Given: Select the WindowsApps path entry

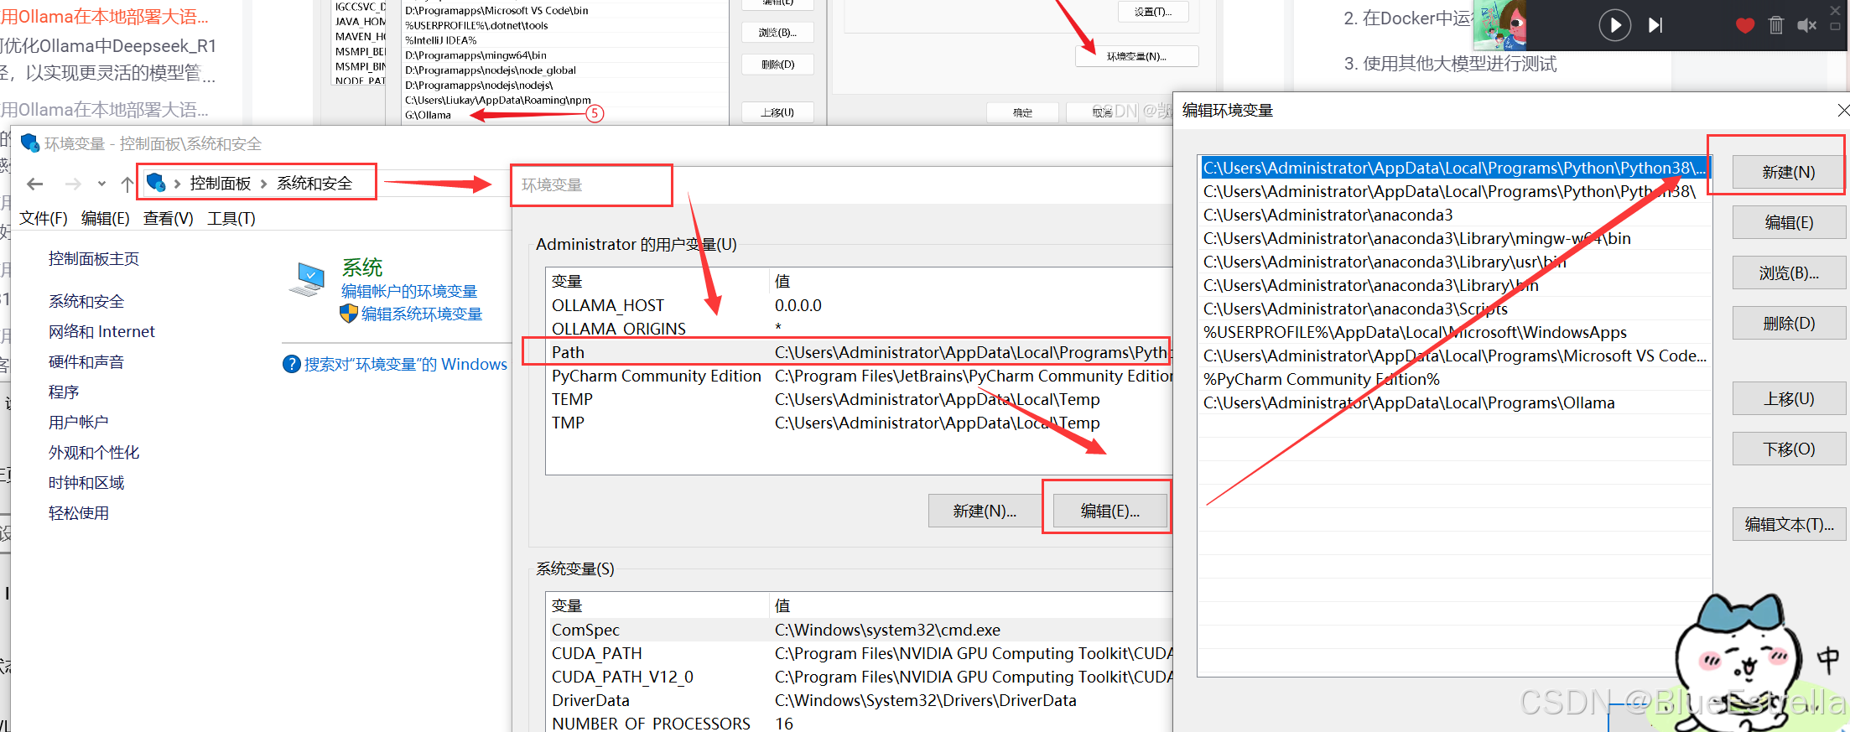Looking at the screenshot, I should tap(1455, 332).
